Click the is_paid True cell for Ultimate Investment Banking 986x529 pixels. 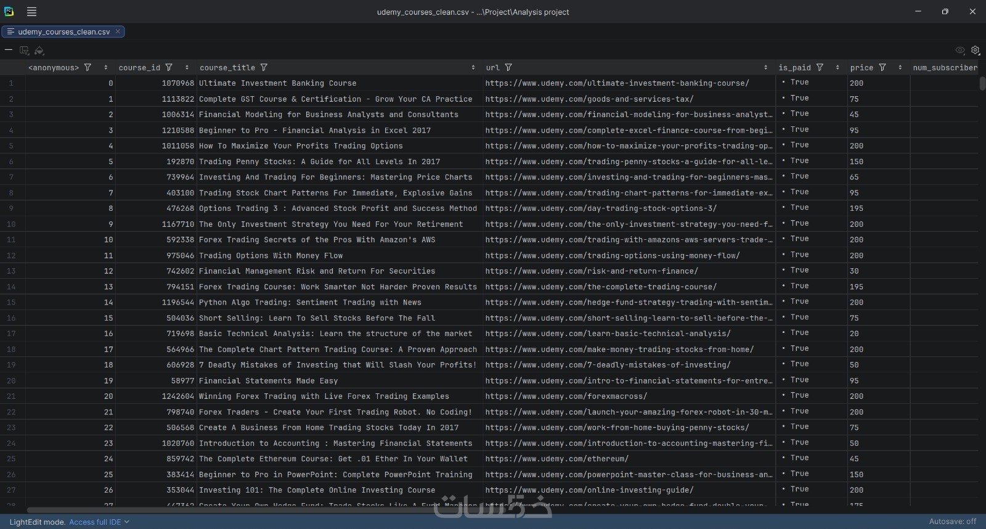[811, 83]
